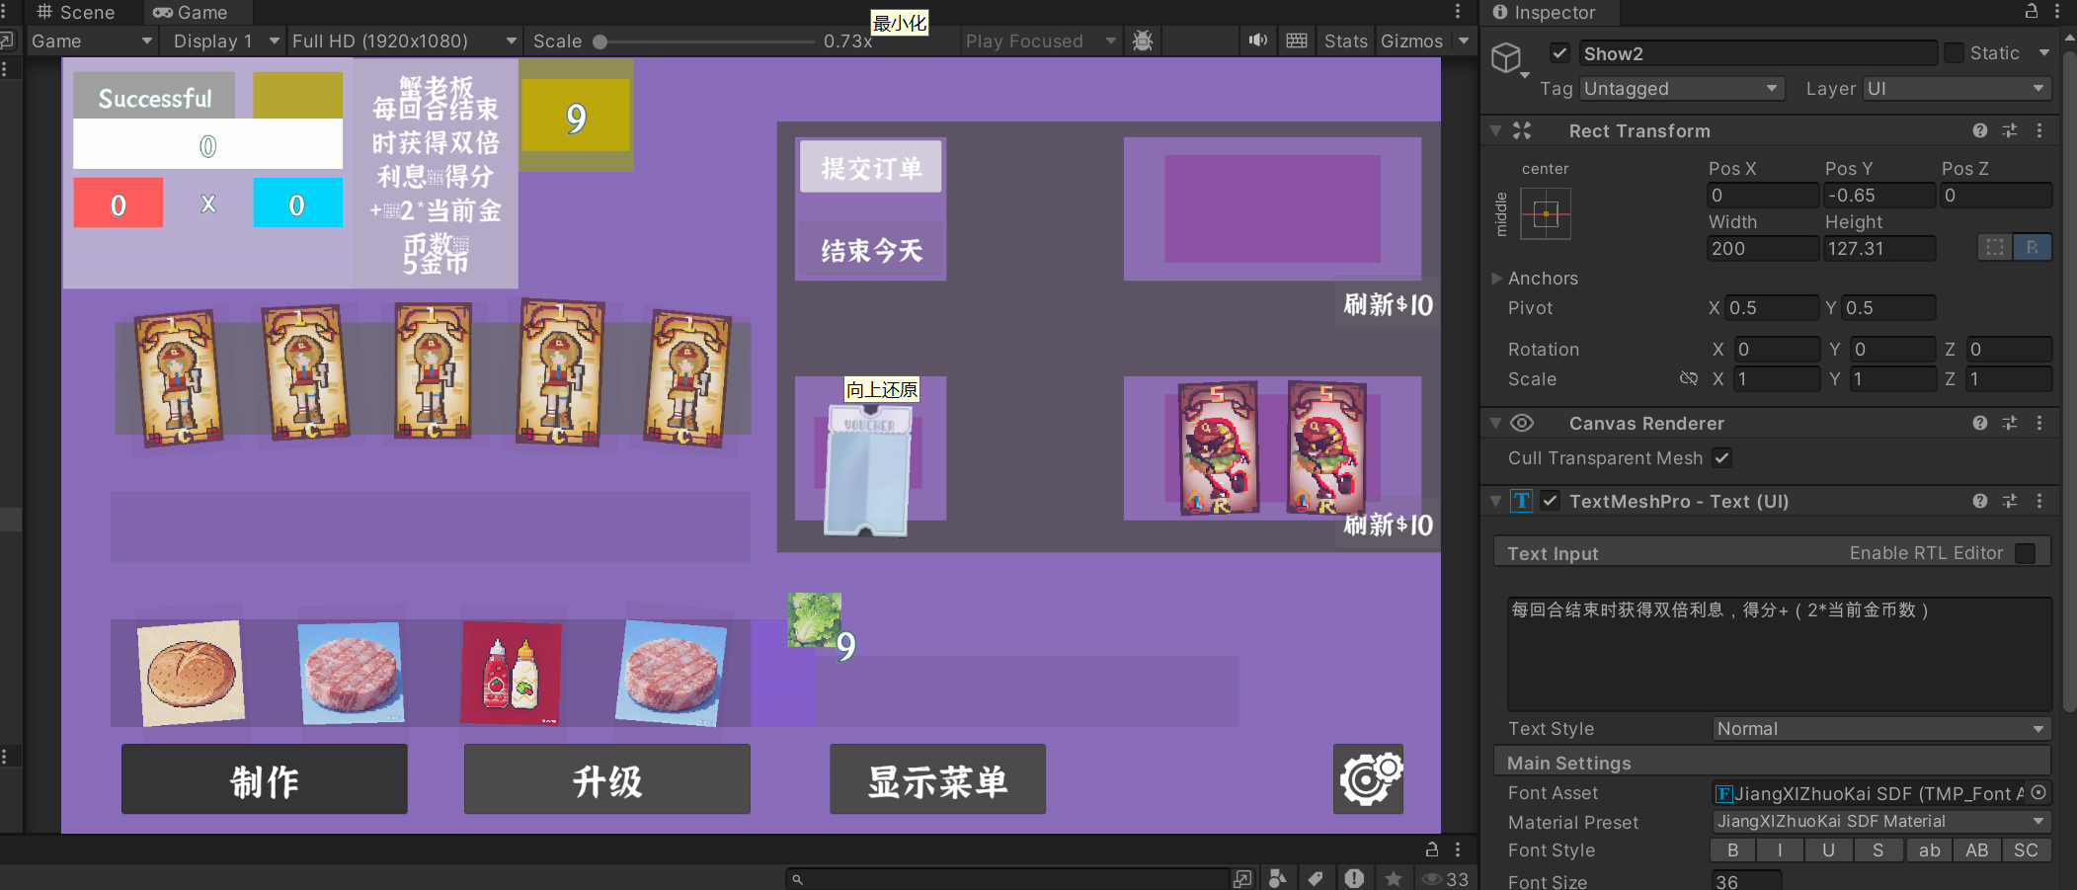
Task: Toggle Cull Transparent Mesh checkbox
Action: (x=1722, y=457)
